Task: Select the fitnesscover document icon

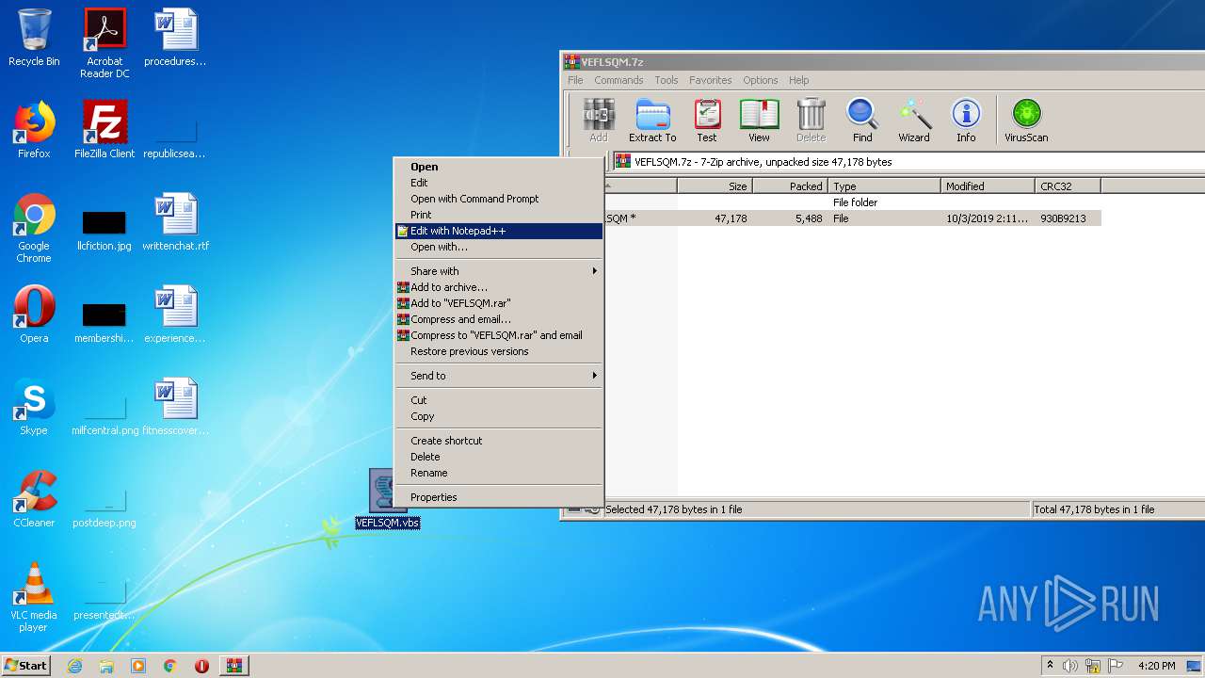Action: [x=176, y=407]
